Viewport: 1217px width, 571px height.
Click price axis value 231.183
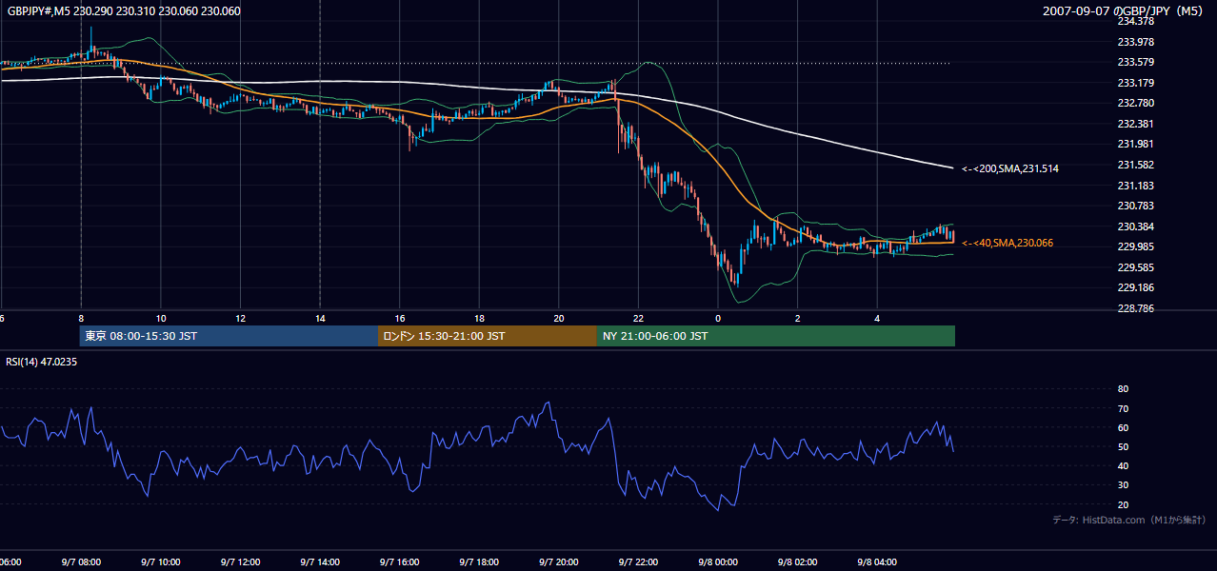point(1134,186)
